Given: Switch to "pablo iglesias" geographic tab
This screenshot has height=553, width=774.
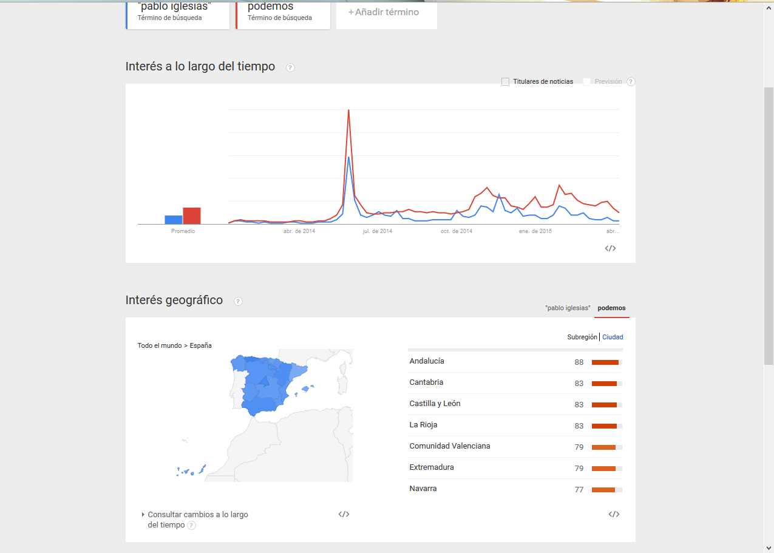Looking at the screenshot, I should (568, 308).
